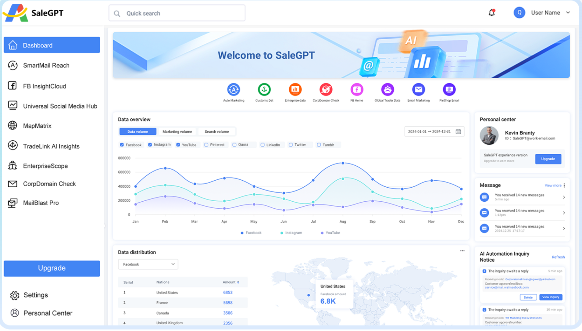
Task: Click the EnterpriseScope sidebar icon
Action: click(12, 165)
